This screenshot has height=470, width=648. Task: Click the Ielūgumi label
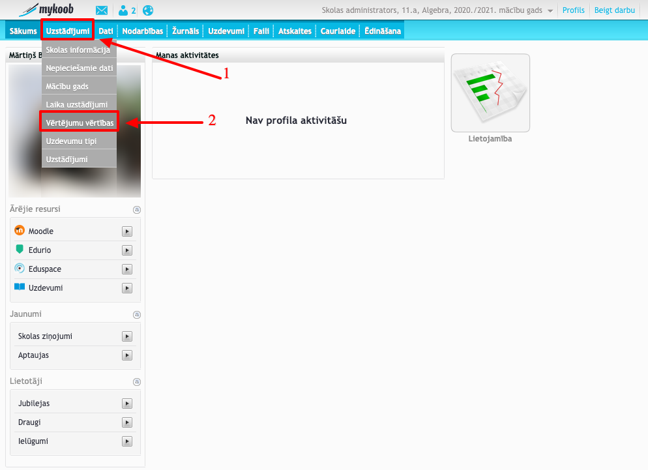[33, 441]
